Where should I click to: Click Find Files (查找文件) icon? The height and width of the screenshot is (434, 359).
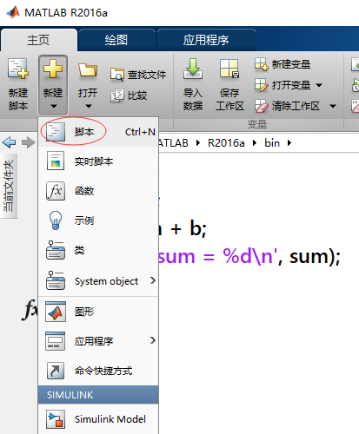coord(116,75)
